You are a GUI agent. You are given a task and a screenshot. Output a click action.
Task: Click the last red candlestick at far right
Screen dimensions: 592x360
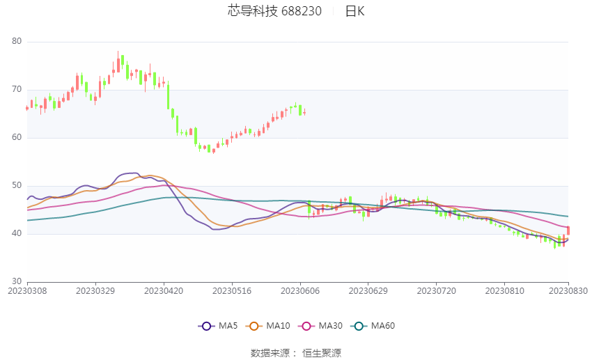(x=568, y=230)
